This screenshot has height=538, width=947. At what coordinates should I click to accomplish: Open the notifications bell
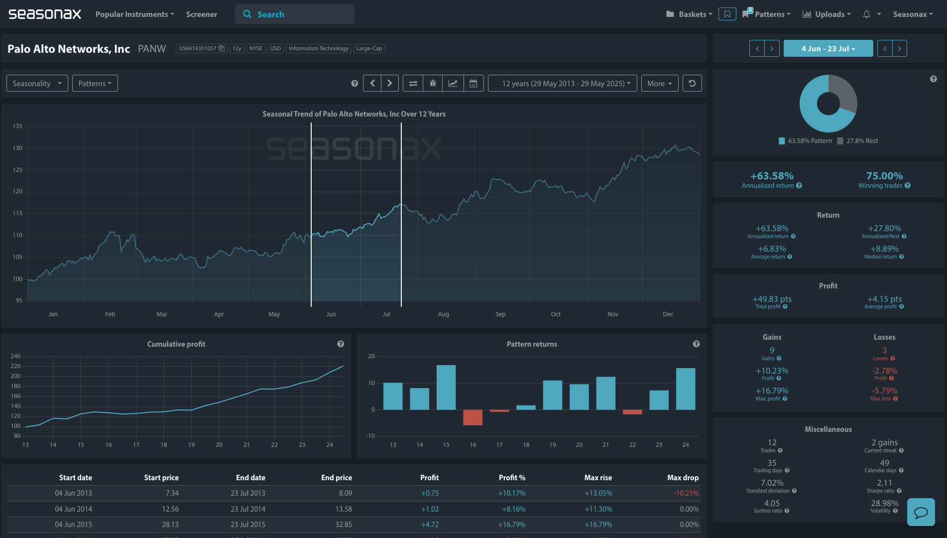click(866, 14)
